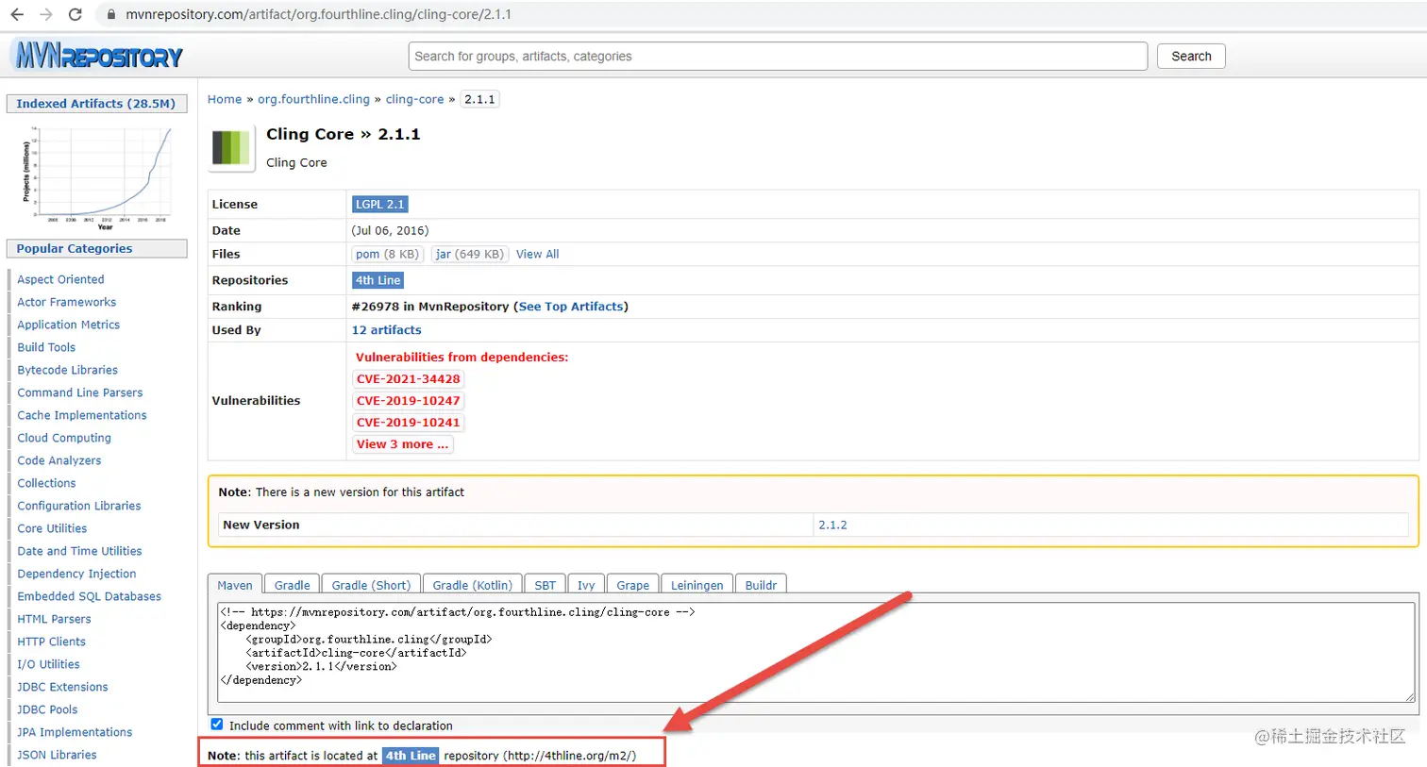Open Cloud Computing category
Image resolution: width=1427 pixels, height=767 pixels.
(64, 438)
